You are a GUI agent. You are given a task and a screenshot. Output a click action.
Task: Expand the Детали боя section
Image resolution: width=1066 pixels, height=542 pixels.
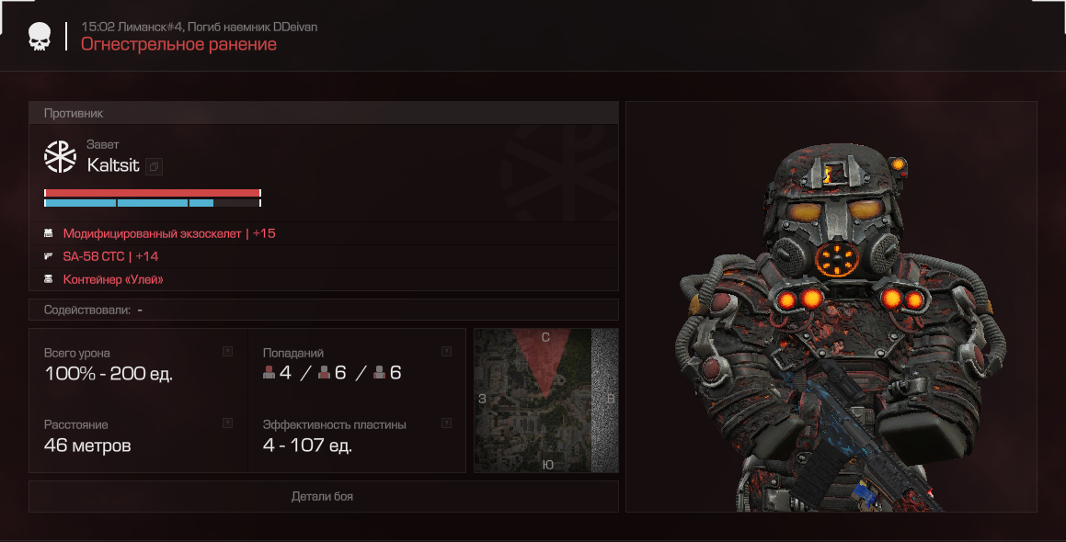[x=324, y=496]
